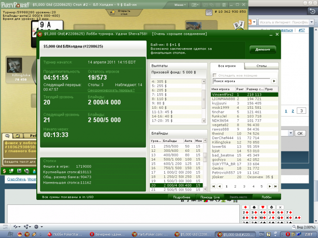Screen dimensions: 318x238
Task: Click the EN language indicator in system tray
Action: point(262,234)
